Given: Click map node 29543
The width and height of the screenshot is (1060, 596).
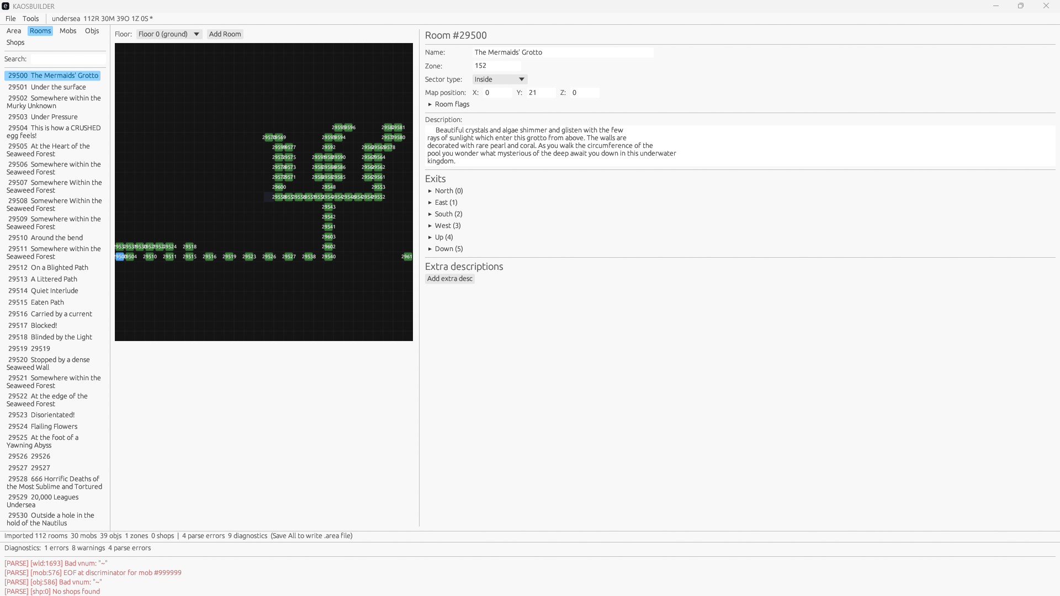Looking at the screenshot, I should 328,207.
